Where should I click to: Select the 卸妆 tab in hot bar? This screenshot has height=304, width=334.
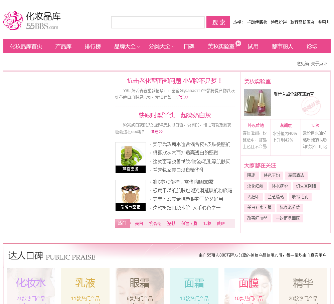click(x=207, y=223)
